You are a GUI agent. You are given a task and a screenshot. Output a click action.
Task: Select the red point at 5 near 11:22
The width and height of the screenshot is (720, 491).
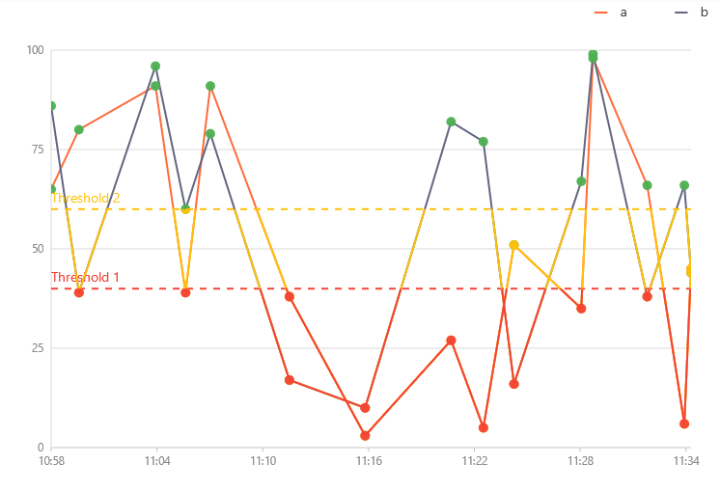484,427
